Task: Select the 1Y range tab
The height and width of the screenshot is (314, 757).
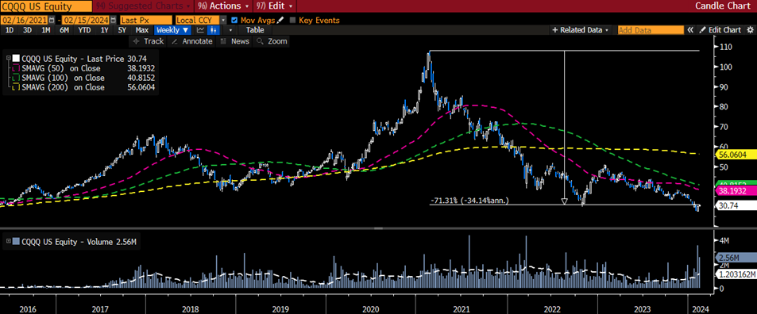Action: point(104,30)
